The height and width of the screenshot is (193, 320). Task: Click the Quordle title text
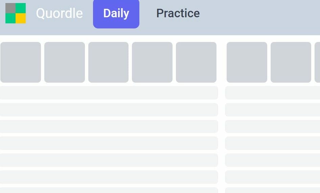pyautogui.click(x=60, y=13)
